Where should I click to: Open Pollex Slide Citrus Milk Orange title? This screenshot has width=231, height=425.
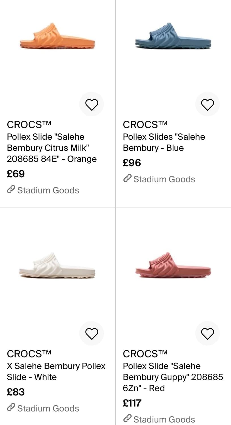(x=52, y=148)
